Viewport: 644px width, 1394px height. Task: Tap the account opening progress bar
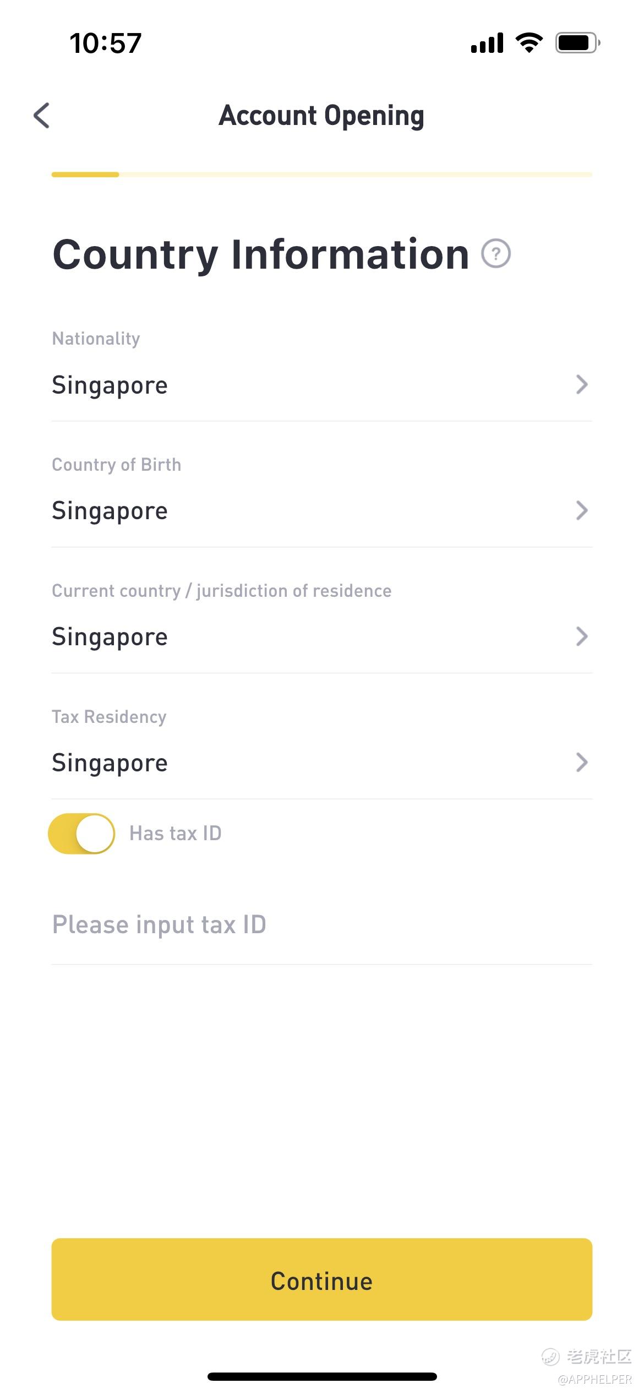pyautogui.click(x=322, y=175)
